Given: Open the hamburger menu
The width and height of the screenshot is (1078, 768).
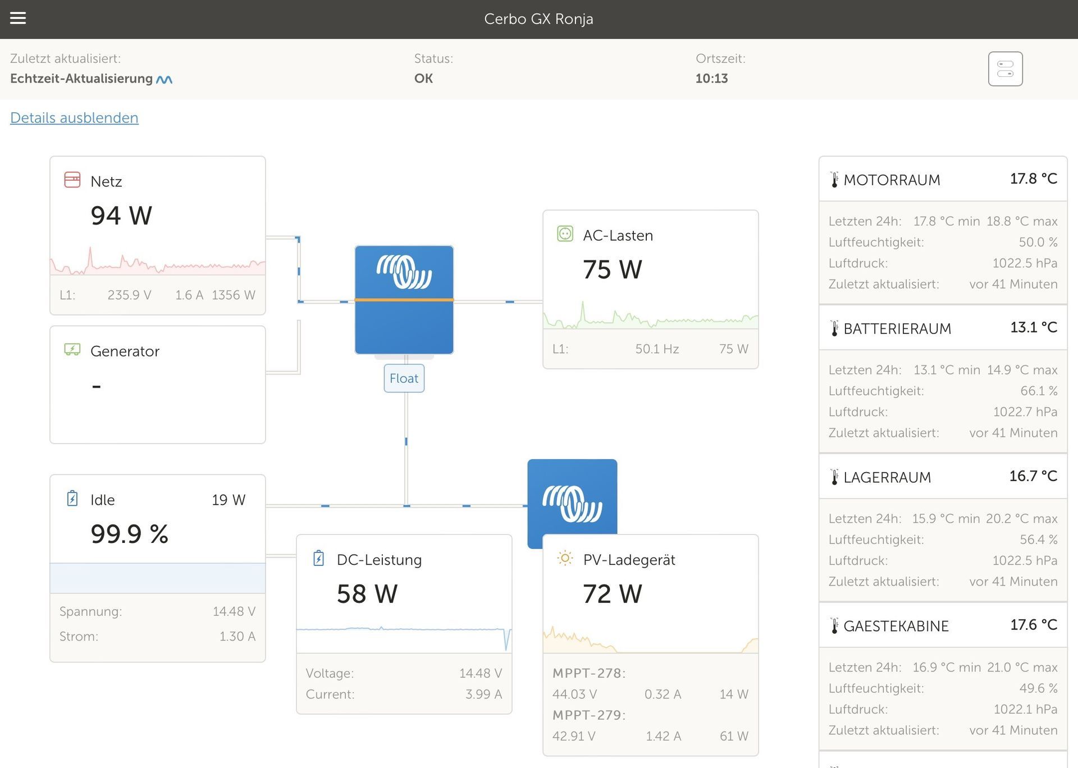Looking at the screenshot, I should [18, 19].
